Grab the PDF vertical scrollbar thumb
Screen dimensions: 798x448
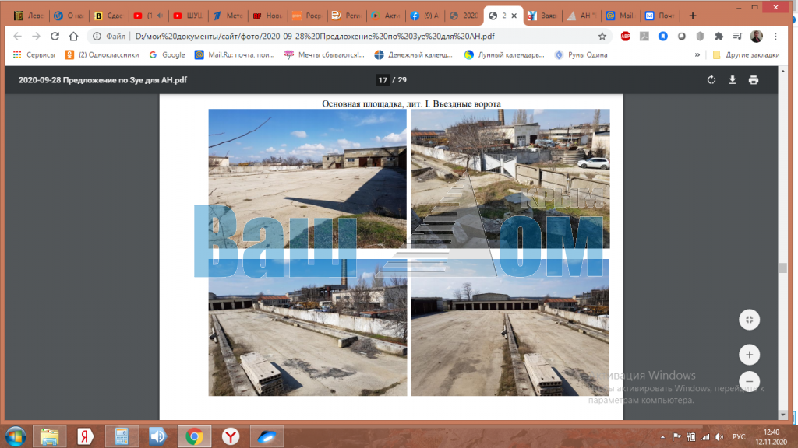tap(782, 268)
